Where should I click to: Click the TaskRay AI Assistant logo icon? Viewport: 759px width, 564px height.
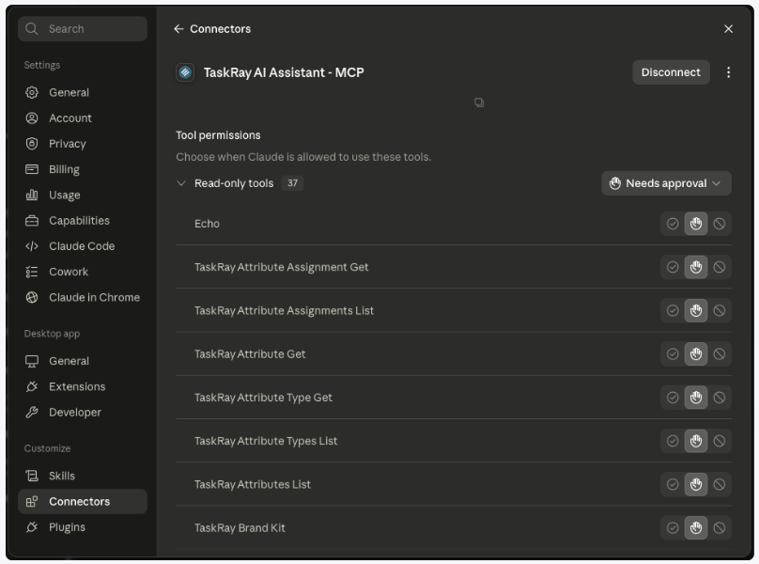185,72
